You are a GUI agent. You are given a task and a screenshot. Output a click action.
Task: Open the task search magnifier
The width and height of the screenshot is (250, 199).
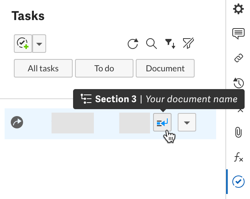click(x=151, y=43)
